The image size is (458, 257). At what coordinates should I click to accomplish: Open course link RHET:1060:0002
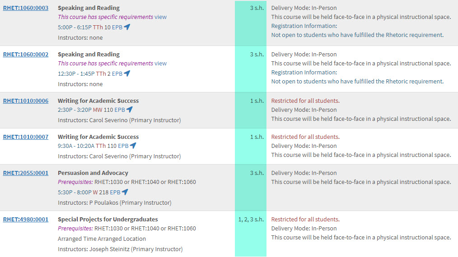pos(26,54)
